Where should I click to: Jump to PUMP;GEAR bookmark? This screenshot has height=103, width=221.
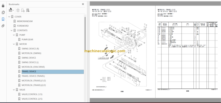click(x=27, y=39)
